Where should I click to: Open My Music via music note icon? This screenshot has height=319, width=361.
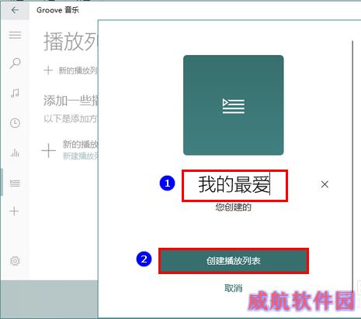coord(15,93)
